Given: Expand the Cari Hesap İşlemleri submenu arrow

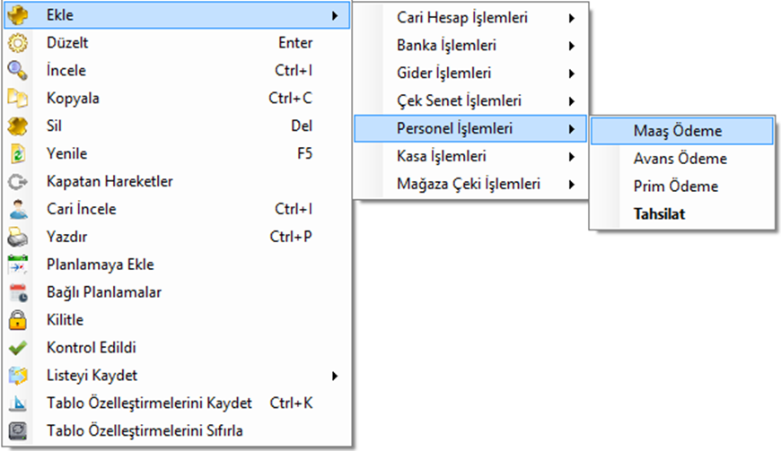Looking at the screenshot, I should [x=571, y=18].
